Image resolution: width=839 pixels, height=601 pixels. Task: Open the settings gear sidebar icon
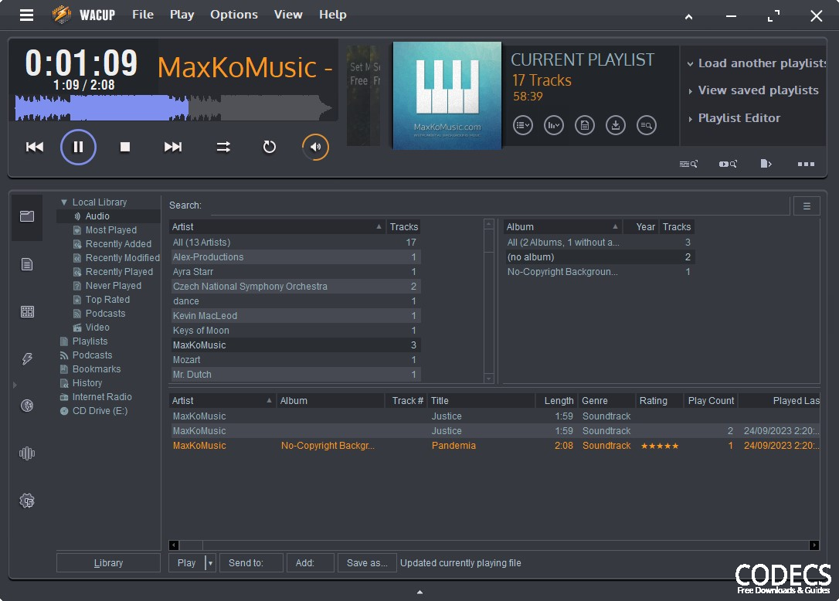[27, 501]
